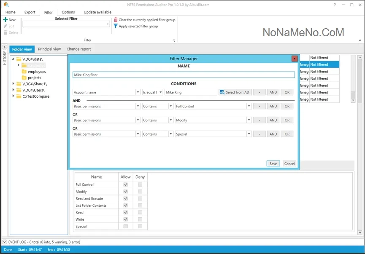Save the Mike King filter
The image size is (365, 254).
point(273,163)
